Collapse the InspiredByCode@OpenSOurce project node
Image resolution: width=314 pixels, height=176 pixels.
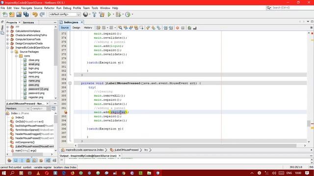click(8, 47)
